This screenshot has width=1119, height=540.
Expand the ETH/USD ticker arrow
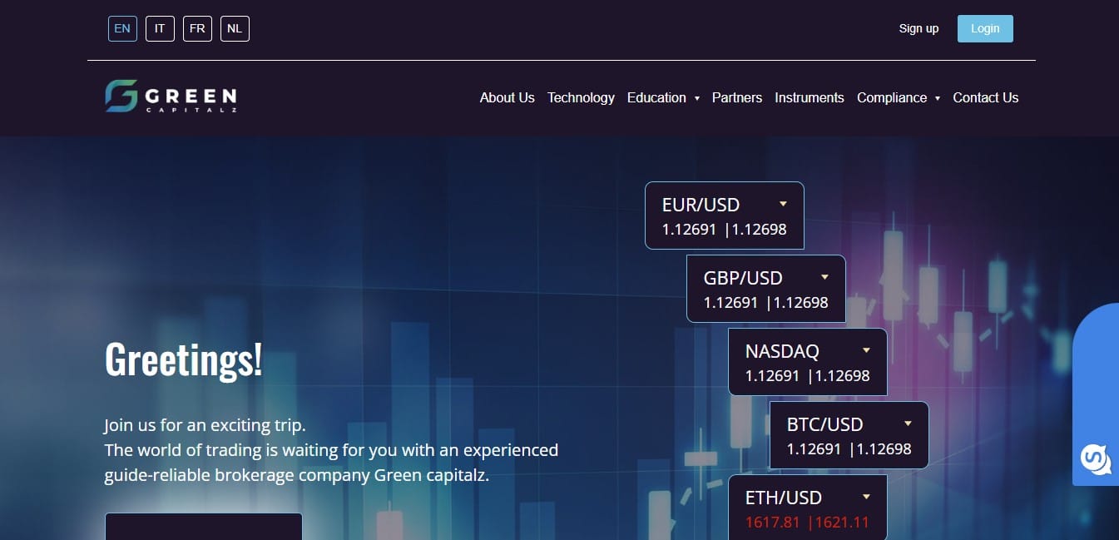(866, 497)
